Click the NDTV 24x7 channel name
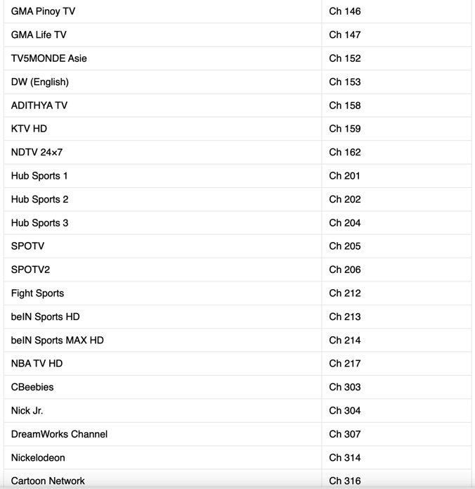This screenshot has height=489, width=475. [37, 152]
